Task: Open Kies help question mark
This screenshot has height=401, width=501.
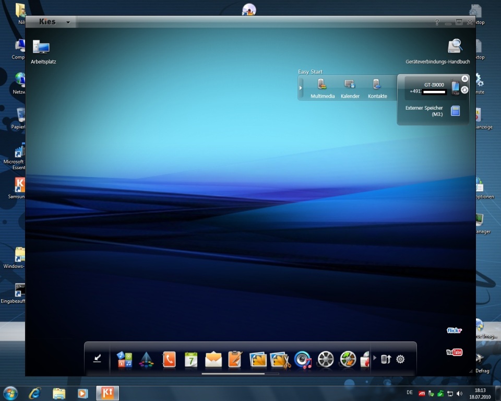Action: click(437, 22)
